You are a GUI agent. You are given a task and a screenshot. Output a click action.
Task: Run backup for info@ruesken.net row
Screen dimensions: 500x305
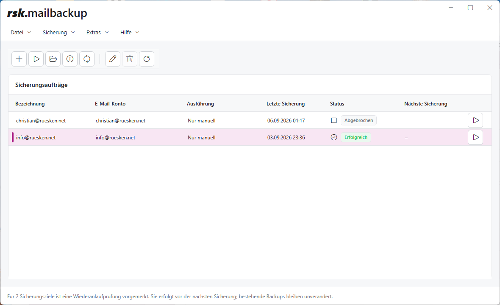475,137
